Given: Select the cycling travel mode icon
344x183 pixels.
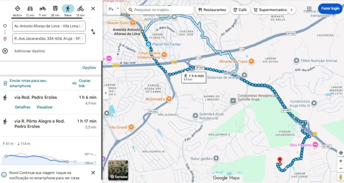Looking at the screenshot, I should (x=80, y=9).
